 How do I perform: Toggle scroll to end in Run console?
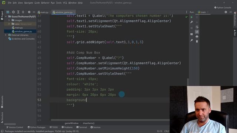click(197, 32)
